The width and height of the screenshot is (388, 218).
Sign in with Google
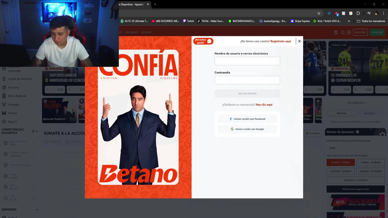[x=247, y=129]
